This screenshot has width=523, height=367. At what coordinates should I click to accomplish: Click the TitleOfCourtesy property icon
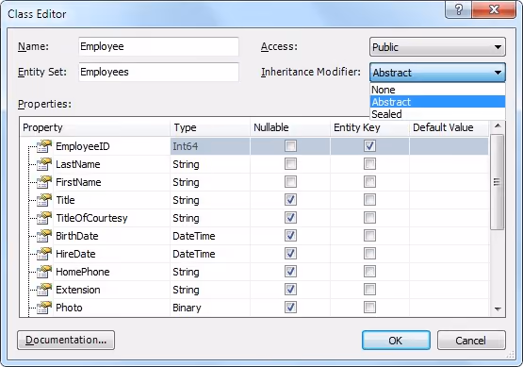click(x=44, y=218)
